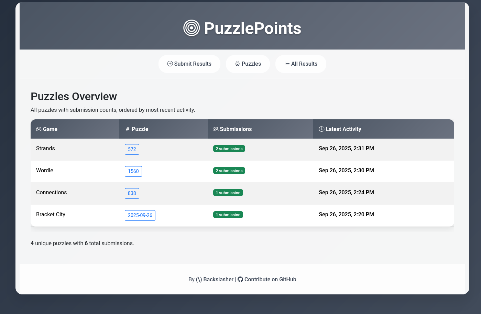Open Connections puzzle 838
The width and height of the screenshot is (481, 314).
click(132, 193)
